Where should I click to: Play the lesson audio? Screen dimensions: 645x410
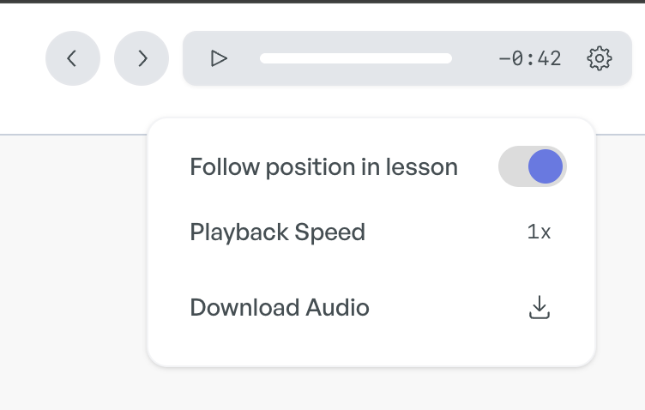point(219,58)
